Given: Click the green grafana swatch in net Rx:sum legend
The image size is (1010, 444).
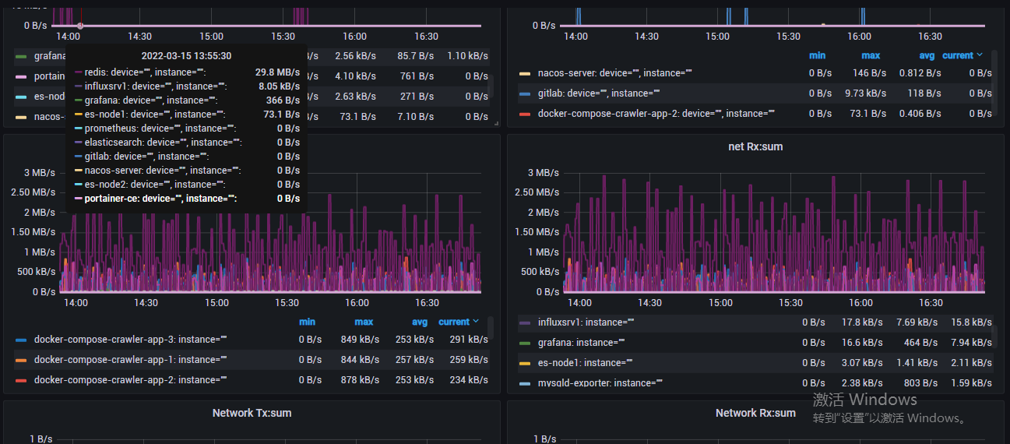Looking at the screenshot, I should tap(524, 343).
